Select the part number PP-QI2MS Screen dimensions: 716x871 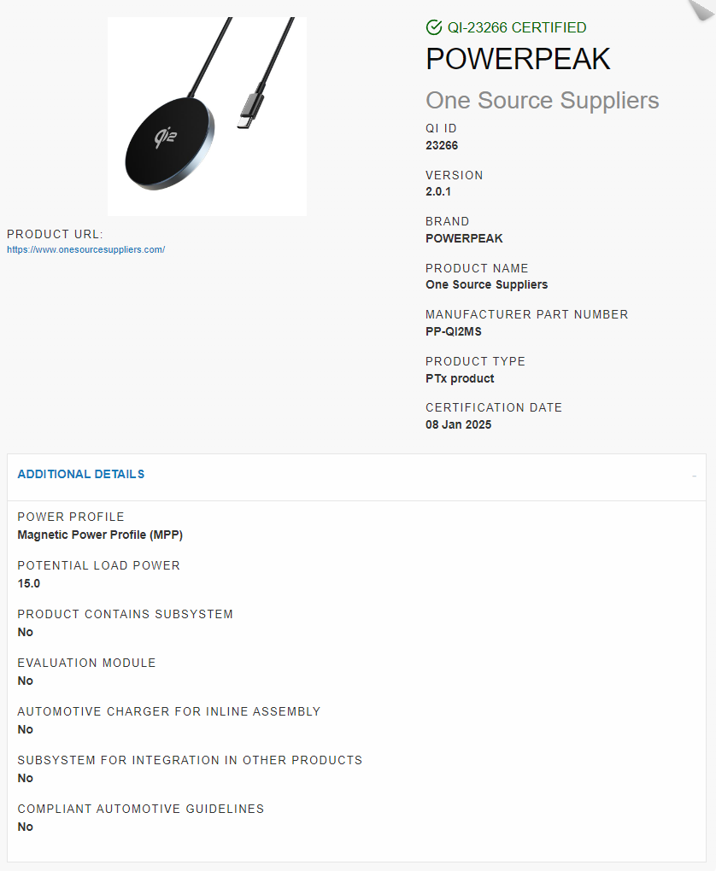pyautogui.click(x=454, y=331)
